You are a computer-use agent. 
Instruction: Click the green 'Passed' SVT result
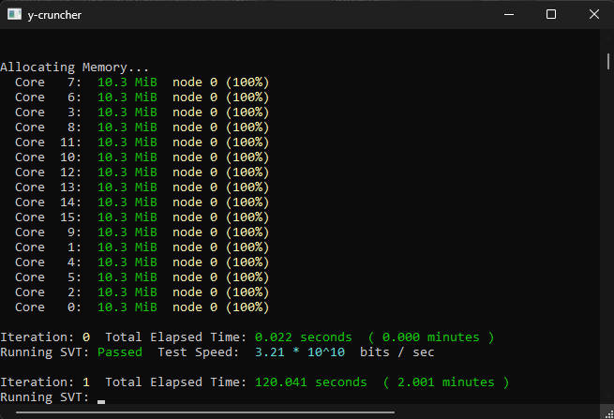[120, 352]
